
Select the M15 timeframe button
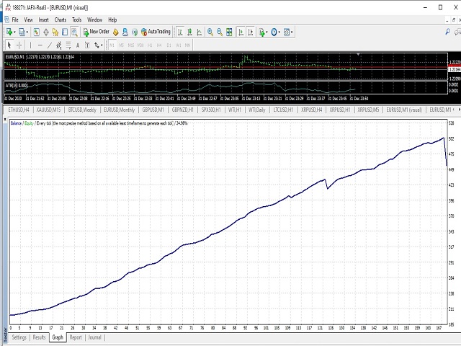point(131,45)
